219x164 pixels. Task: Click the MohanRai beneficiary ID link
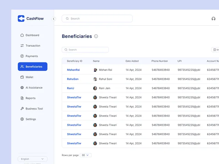pyautogui.click(x=73, y=70)
